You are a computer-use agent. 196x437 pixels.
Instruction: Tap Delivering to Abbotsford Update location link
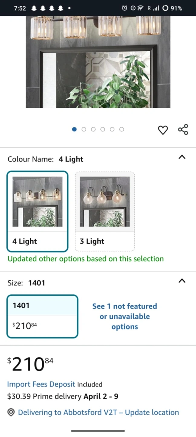[98, 412]
